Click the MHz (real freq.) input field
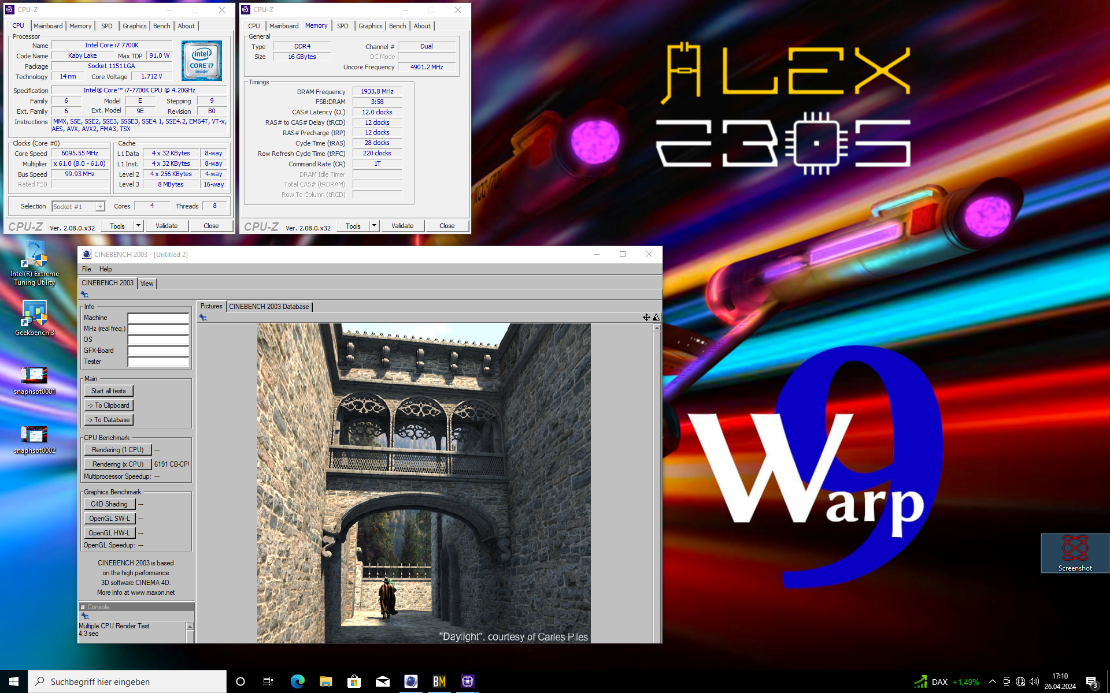 (x=158, y=329)
